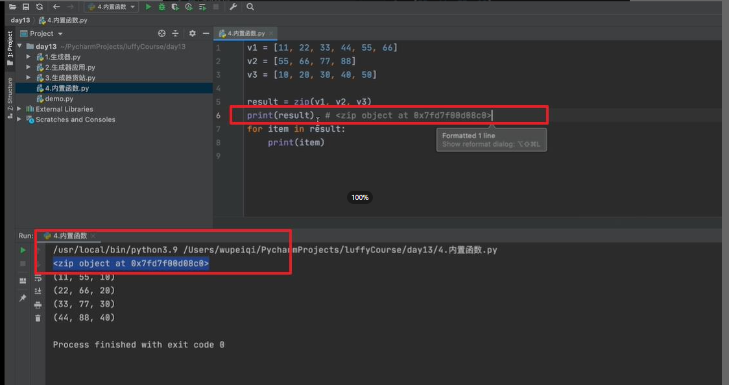Locate current file with the crosshair icon
Image resolution: width=729 pixels, height=385 pixels.
coord(161,34)
